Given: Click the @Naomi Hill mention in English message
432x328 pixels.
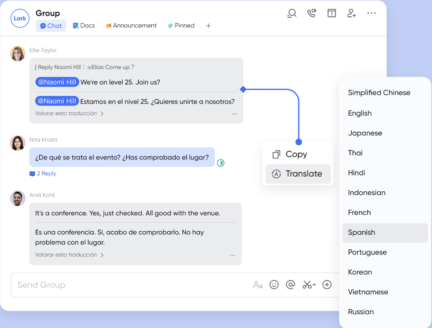Looking at the screenshot, I should pos(57,82).
